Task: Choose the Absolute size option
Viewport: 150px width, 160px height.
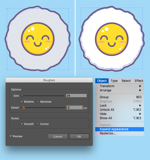Action: [x=38, y=102]
